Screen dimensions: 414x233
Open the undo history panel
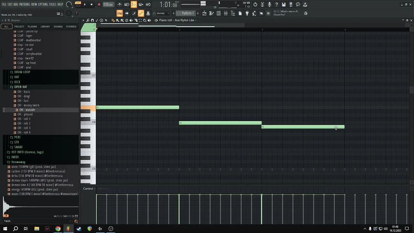[255, 4]
